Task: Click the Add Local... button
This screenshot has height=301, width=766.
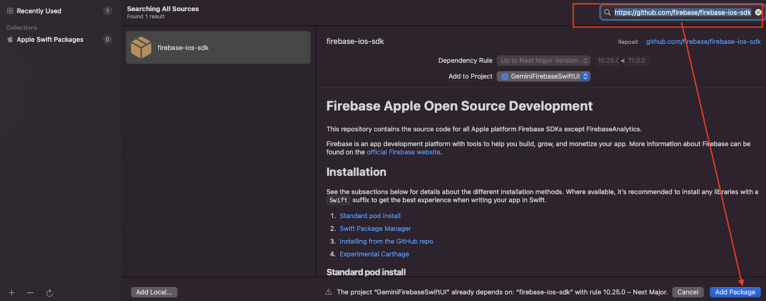Action: coord(154,292)
